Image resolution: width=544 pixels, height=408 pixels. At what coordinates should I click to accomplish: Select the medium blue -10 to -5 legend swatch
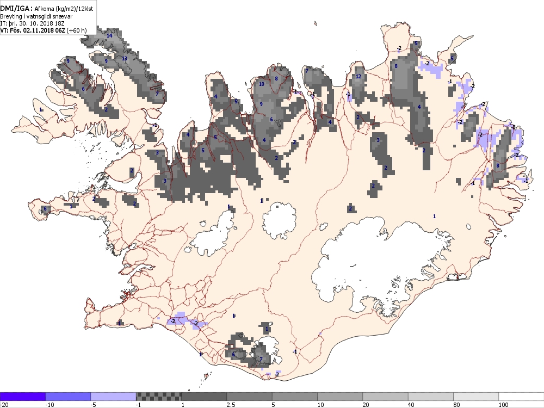click(x=68, y=397)
